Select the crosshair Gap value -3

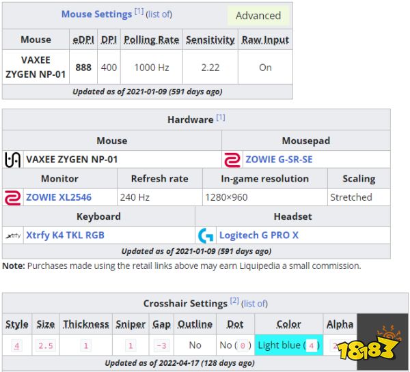coord(161,346)
